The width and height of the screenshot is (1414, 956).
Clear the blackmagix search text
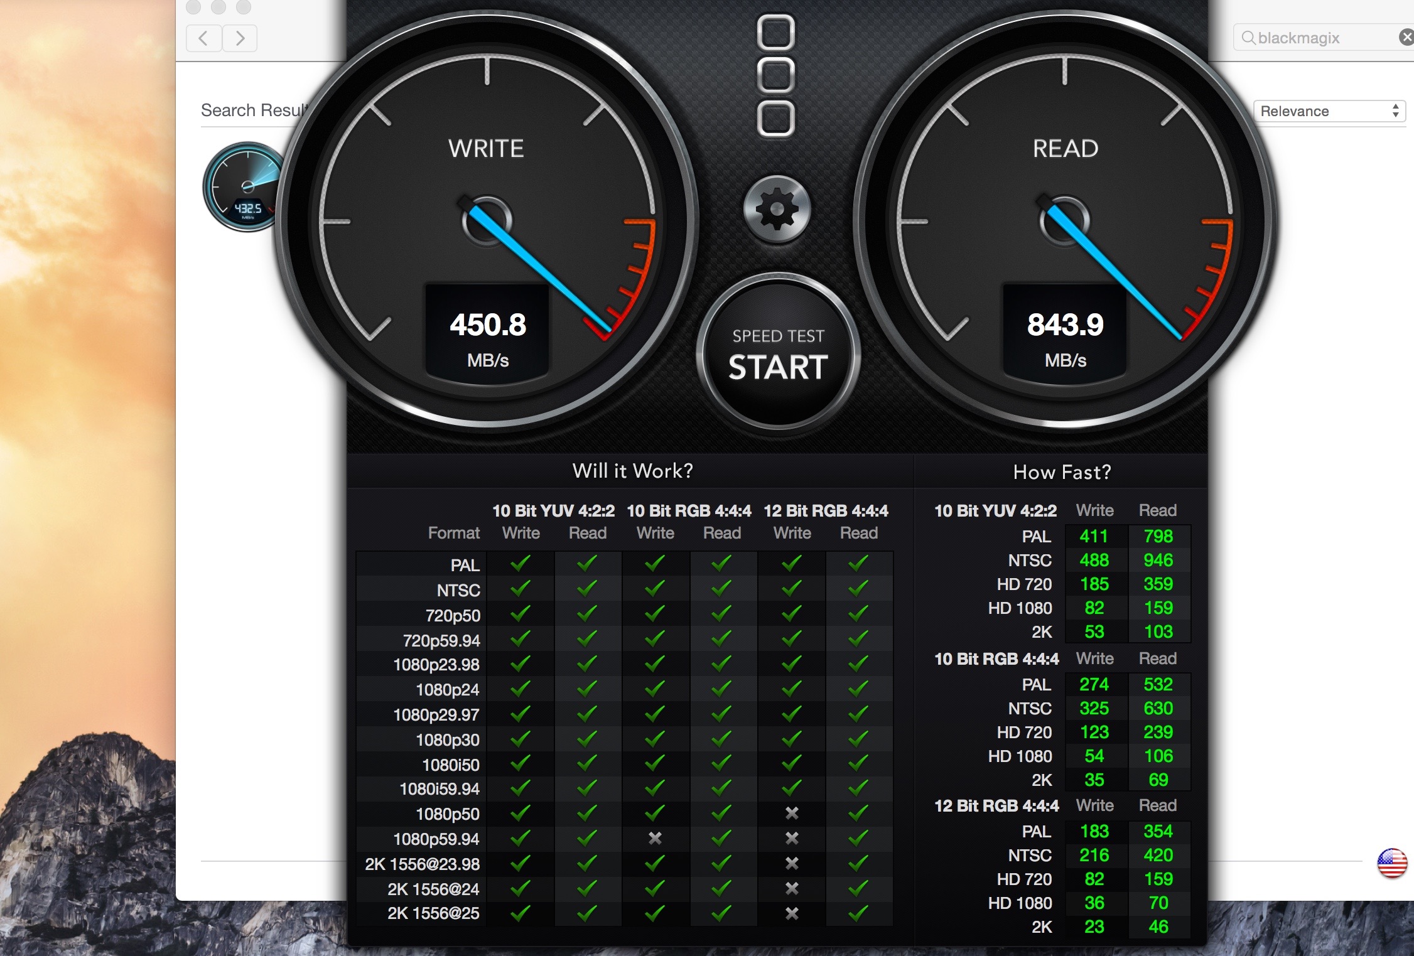pos(1406,38)
